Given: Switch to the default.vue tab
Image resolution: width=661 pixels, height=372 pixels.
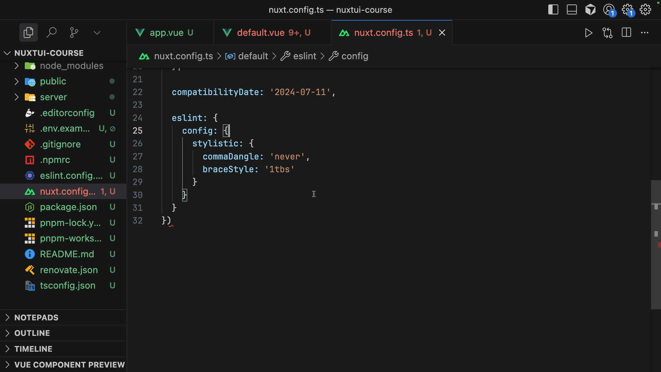Looking at the screenshot, I should click(x=261, y=33).
